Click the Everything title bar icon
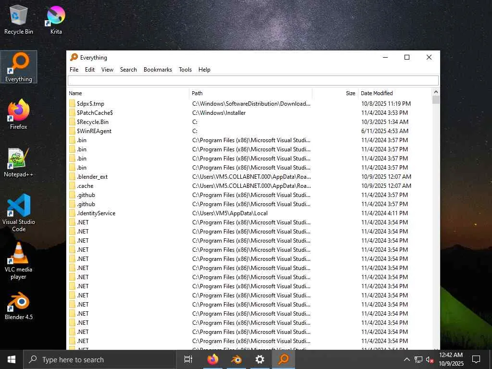The width and height of the screenshot is (492, 369). [74, 57]
